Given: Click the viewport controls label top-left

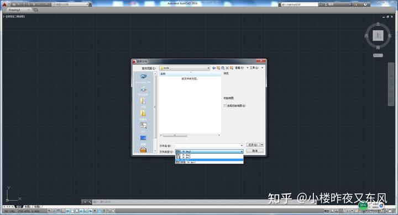Looking at the screenshot, I should pos(14,17).
